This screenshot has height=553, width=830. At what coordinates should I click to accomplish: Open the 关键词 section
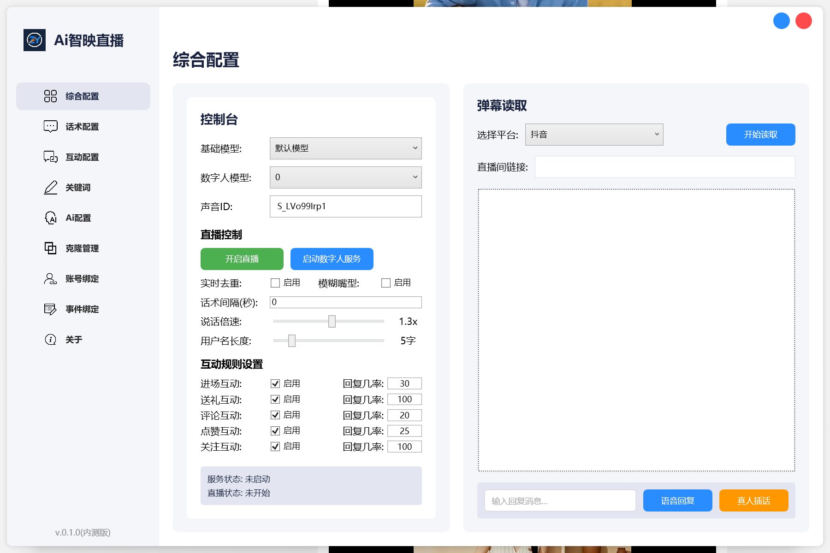click(x=83, y=188)
